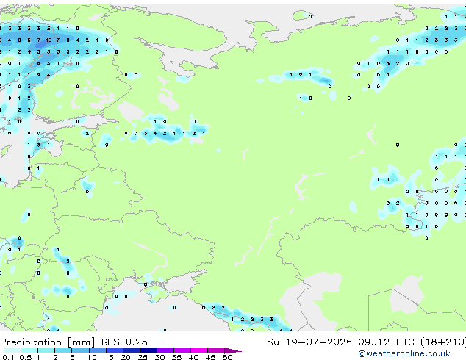The height and width of the screenshot is (360, 466).
Task: Click the date 'Su 19-07-2026'
Action: pyautogui.click(x=309, y=342)
